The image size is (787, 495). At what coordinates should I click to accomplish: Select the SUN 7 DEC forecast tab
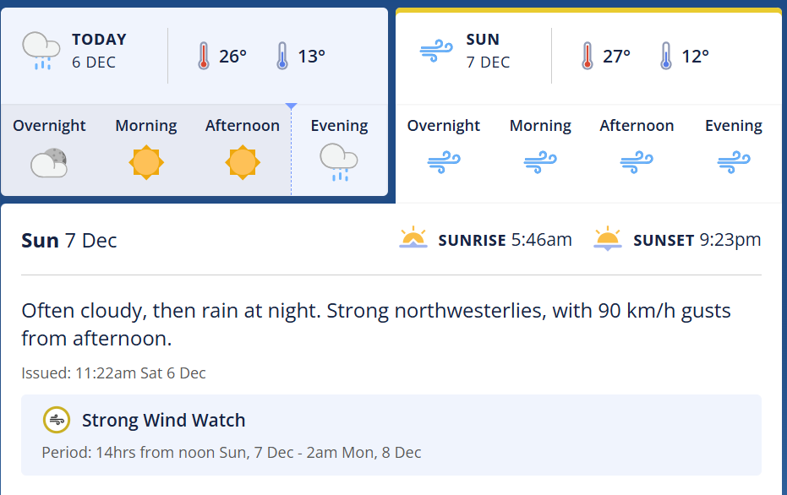pos(488,51)
